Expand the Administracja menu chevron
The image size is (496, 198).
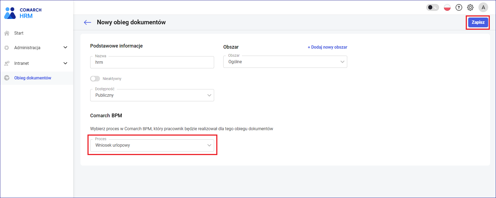[65, 48]
